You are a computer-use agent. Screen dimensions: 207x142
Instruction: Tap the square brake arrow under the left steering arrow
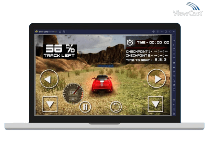tap(50, 104)
